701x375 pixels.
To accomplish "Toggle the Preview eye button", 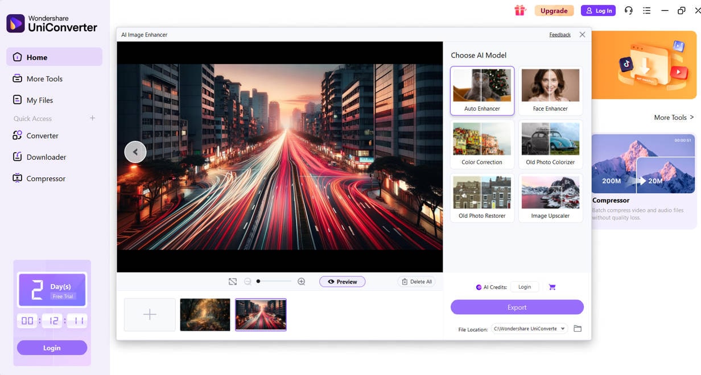I will 343,281.
